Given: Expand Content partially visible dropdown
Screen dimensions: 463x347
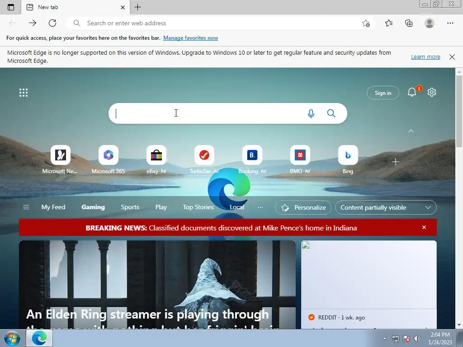Looking at the screenshot, I should 386,207.
